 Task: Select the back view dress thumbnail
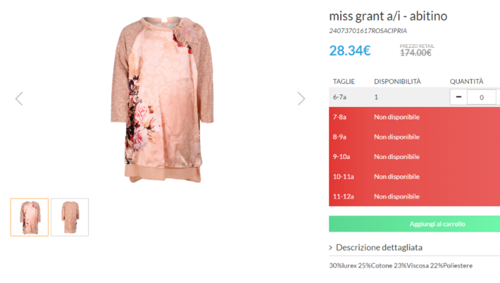(x=70, y=217)
